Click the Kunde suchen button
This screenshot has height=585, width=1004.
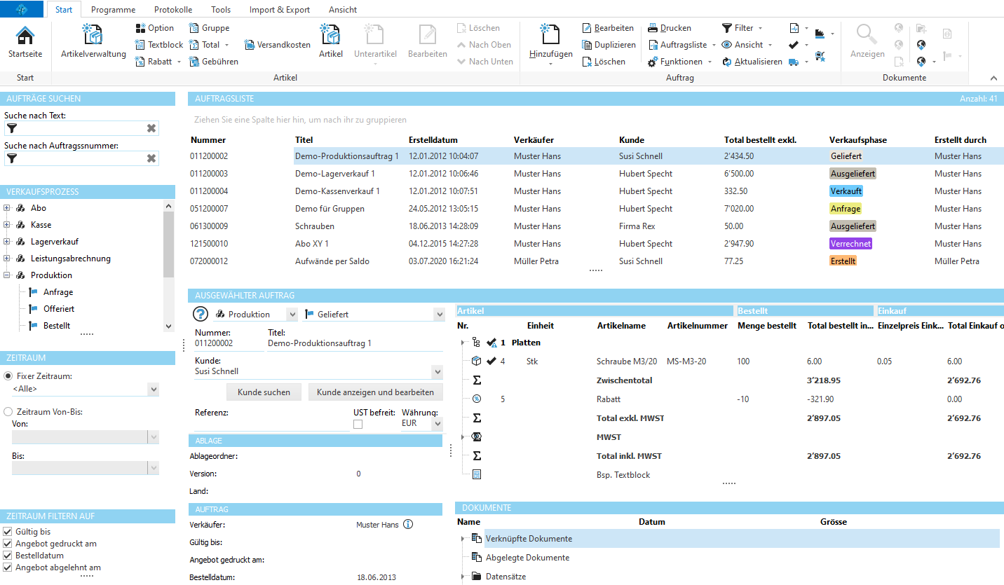pyautogui.click(x=264, y=392)
